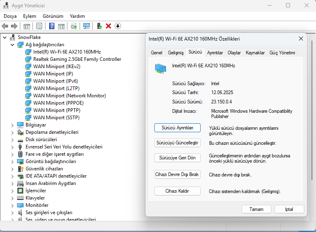Switch to the Genel tab
316x232 pixels.
[x=157, y=53]
